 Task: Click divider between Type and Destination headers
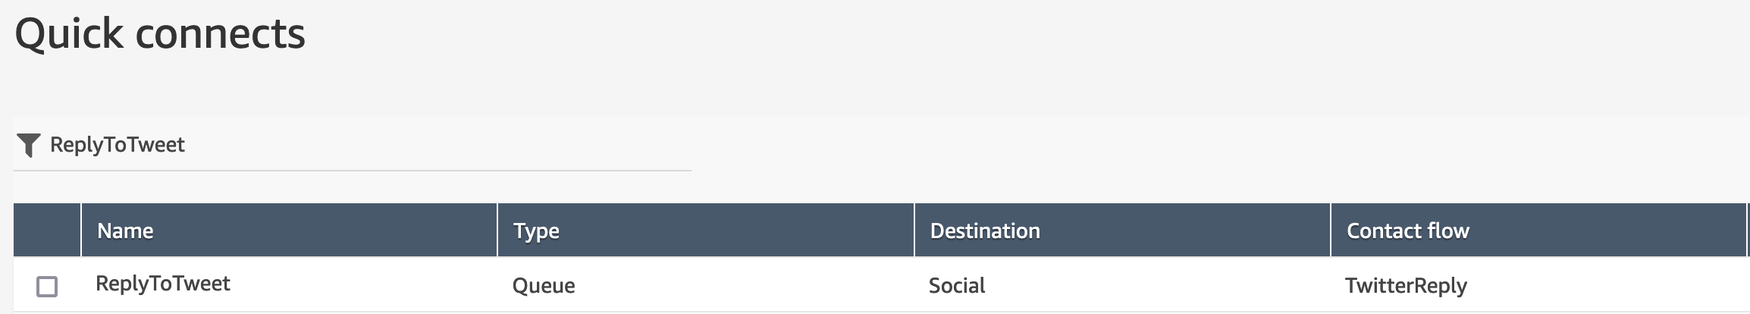914,230
